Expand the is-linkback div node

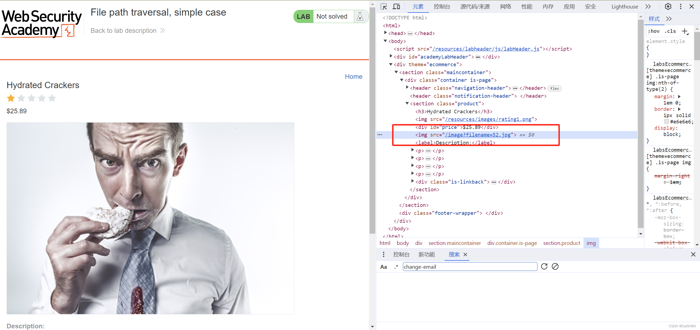(413, 181)
